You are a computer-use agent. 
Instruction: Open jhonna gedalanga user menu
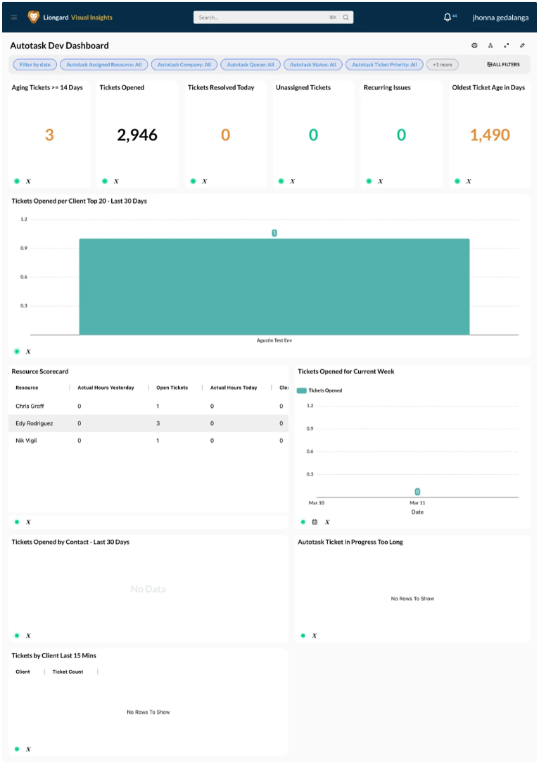coord(500,18)
